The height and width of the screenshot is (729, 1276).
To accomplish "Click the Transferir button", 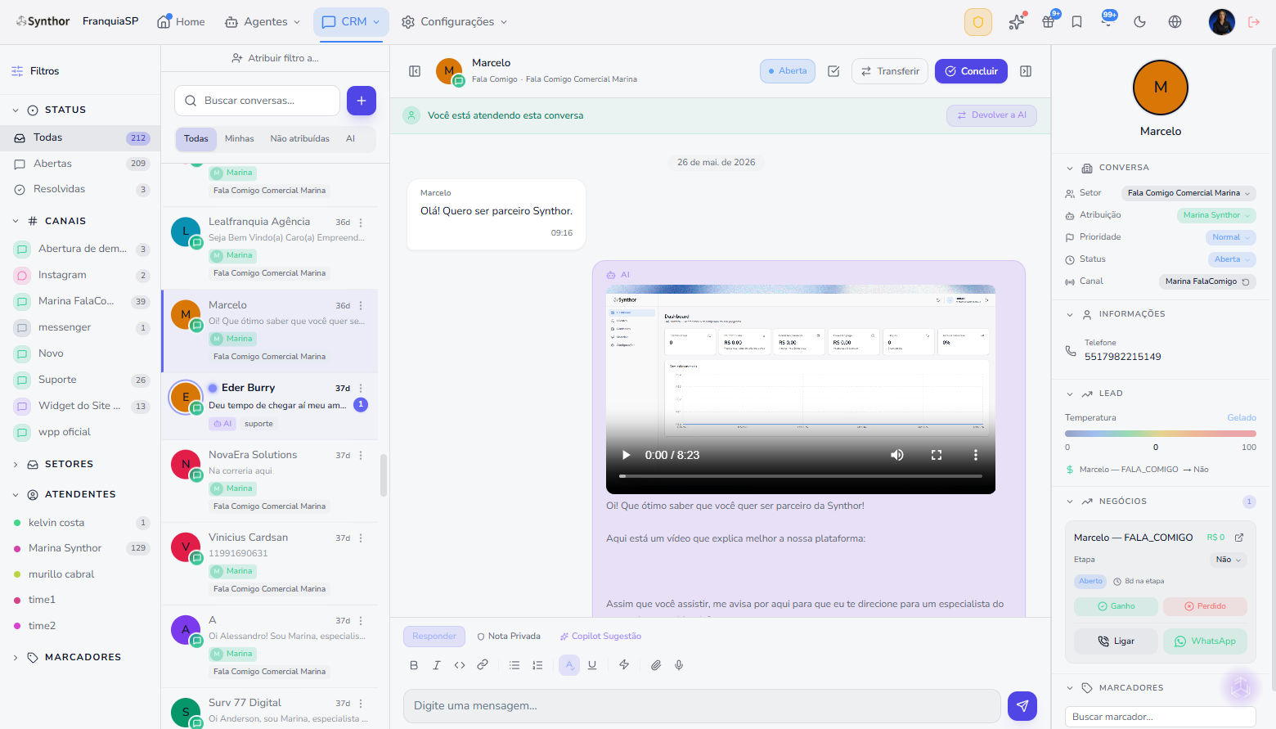I will (890, 71).
